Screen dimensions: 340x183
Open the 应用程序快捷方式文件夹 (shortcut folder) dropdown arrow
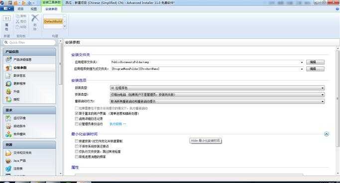pos(302,69)
